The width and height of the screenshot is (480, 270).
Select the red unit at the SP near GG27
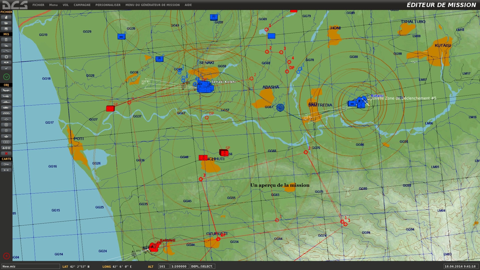pyautogui.click(x=110, y=108)
